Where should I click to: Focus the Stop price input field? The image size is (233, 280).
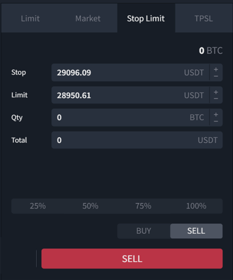[130, 73]
